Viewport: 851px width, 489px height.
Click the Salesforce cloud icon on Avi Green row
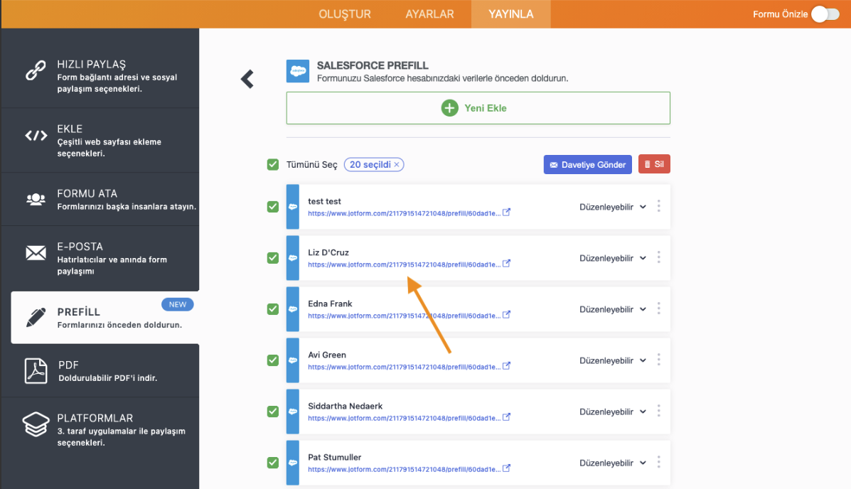pos(292,360)
